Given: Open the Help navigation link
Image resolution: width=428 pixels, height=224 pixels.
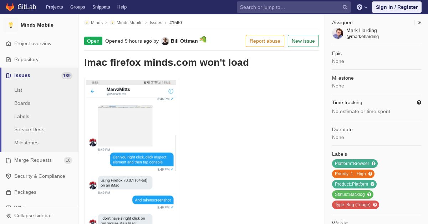Looking at the screenshot, I should pos(122,7).
